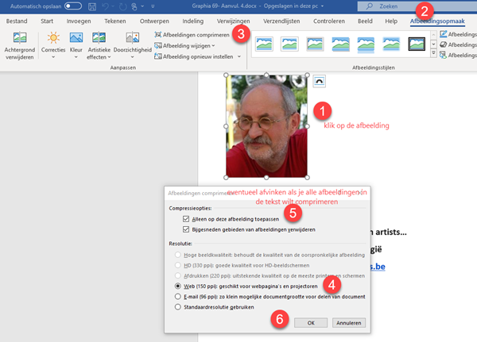Click the man's portrait photo
The image size is (477, 342).
[266, 126]
